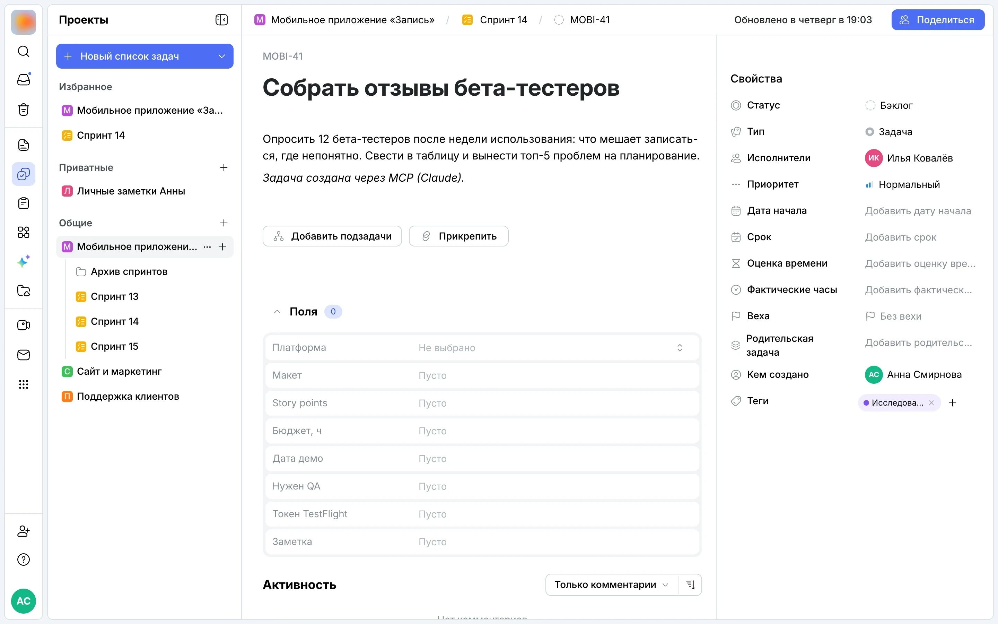Click the Без вехи milestone value
This screenshot has width=998, height=624.
coord(893,316)
